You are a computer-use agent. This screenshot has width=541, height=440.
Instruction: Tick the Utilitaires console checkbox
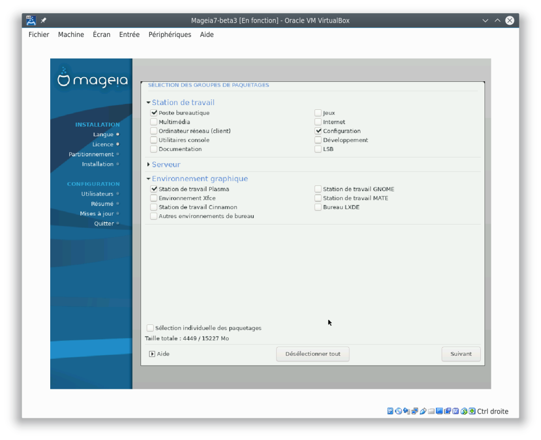click(154, 140)
